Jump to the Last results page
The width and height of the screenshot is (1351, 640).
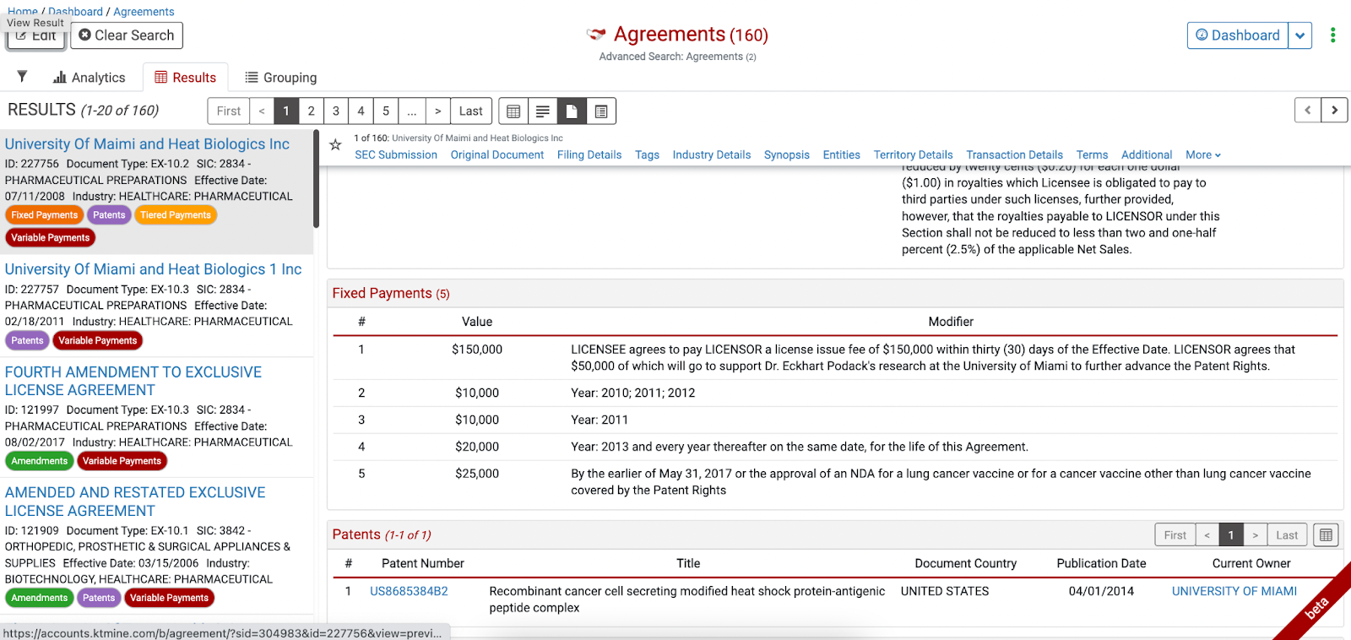(x=471, y=111)
